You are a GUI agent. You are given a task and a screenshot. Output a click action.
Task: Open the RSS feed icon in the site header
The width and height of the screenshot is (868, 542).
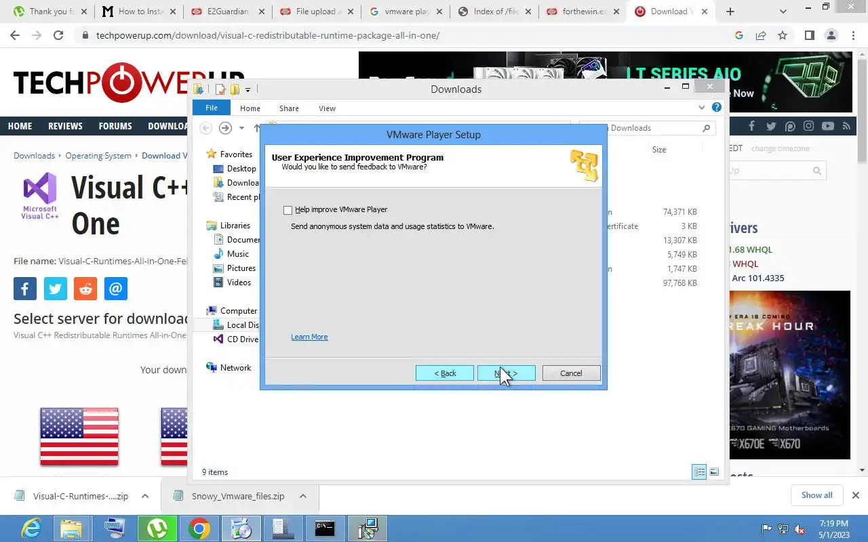[846, 126]
